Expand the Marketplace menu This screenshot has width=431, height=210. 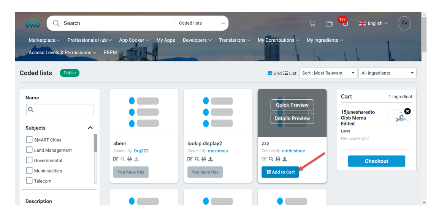[44, 40]
